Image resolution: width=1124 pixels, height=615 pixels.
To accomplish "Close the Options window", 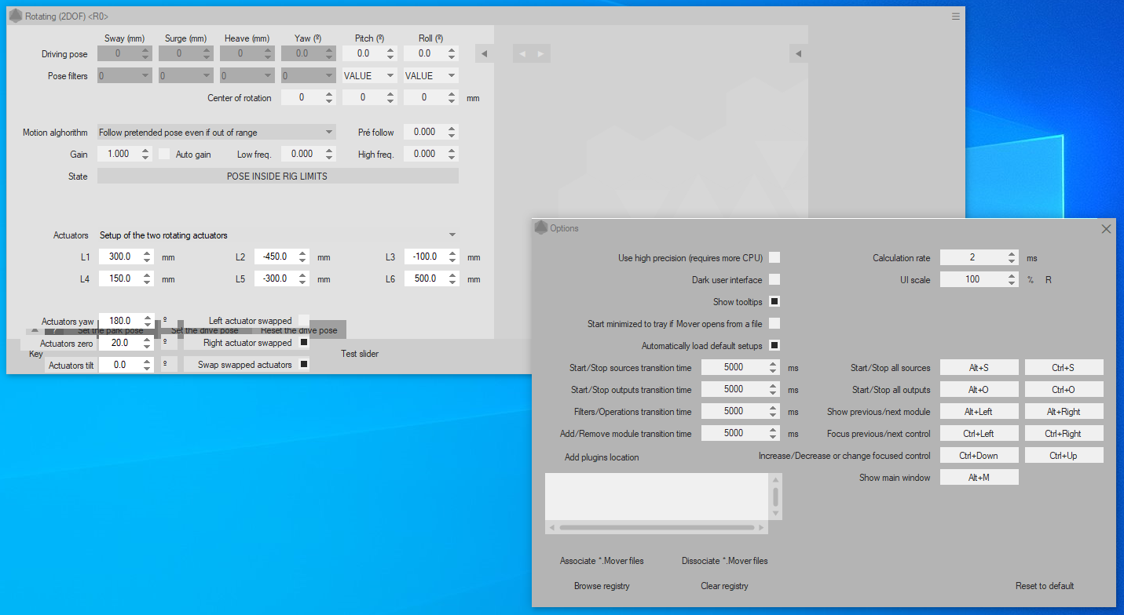I will pos(1106,229).
